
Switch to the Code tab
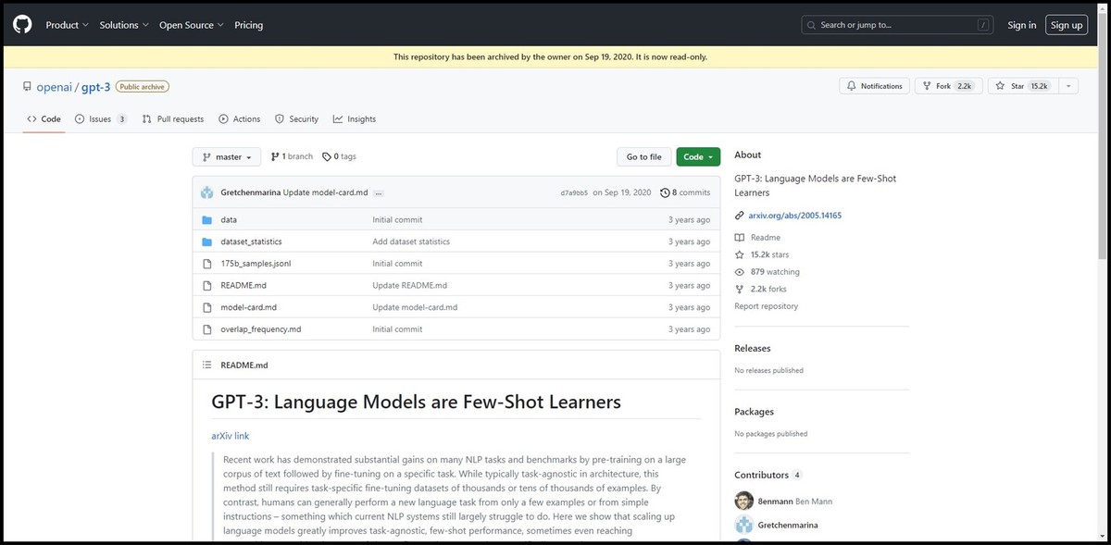[44, 119]
